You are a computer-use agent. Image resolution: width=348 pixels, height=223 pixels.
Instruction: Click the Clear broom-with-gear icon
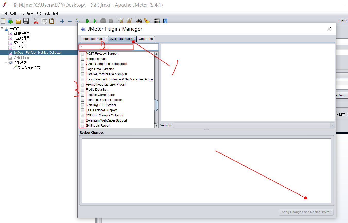121,21
